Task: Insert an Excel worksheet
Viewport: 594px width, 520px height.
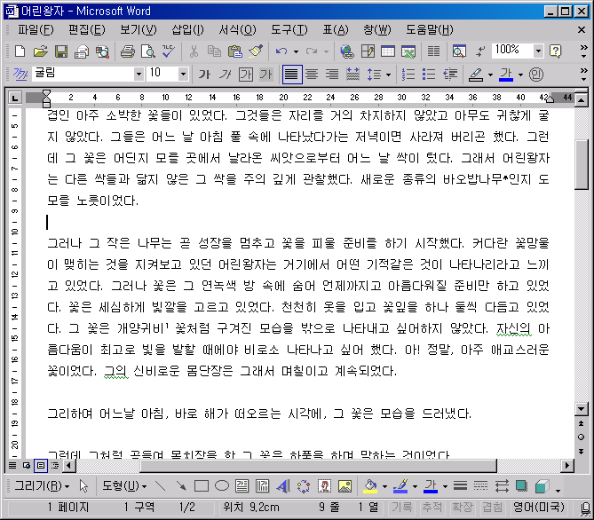Action: [x=408, y=51]
